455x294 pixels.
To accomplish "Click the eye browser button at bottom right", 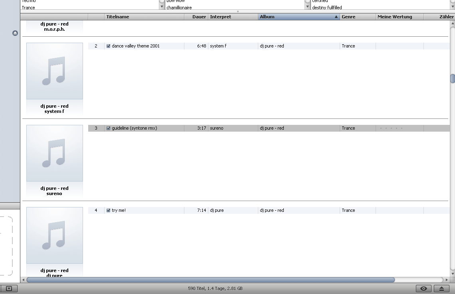I will pyautogui.click(x=423, y=288).
